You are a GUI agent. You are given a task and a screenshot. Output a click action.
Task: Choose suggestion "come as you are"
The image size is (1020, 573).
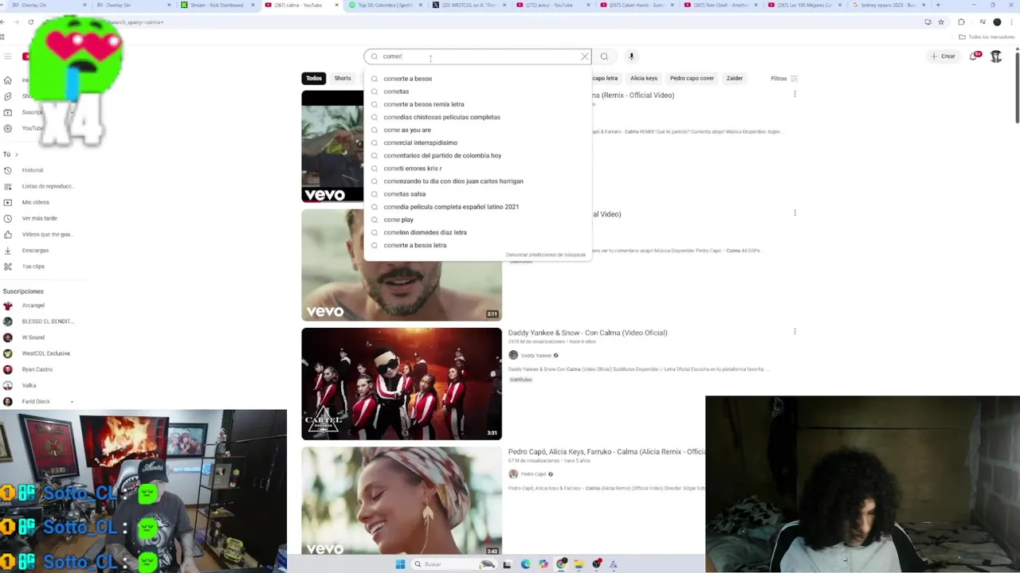[x=478, y=130]
